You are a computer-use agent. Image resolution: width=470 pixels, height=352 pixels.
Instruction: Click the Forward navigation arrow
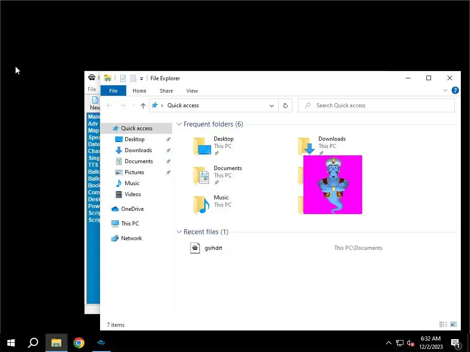coord(123,105)
